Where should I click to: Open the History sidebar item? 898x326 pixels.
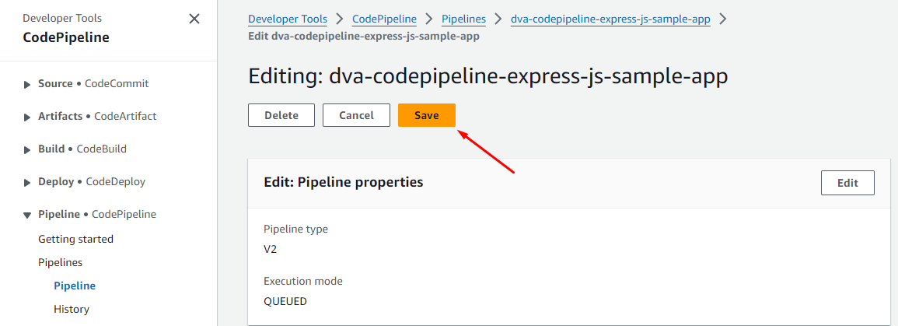(x=72, y=309)
